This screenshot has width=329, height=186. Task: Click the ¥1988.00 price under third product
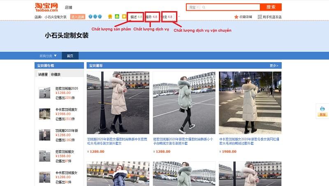pos(228,151)
